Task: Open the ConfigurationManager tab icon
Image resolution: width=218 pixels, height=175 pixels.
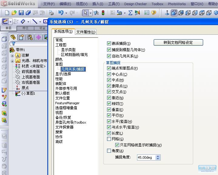Action: pyautogui.click(x=30, y=37)
